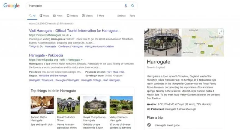Open the HG1 postcode district link
The image size is (240, 130).
109,72
